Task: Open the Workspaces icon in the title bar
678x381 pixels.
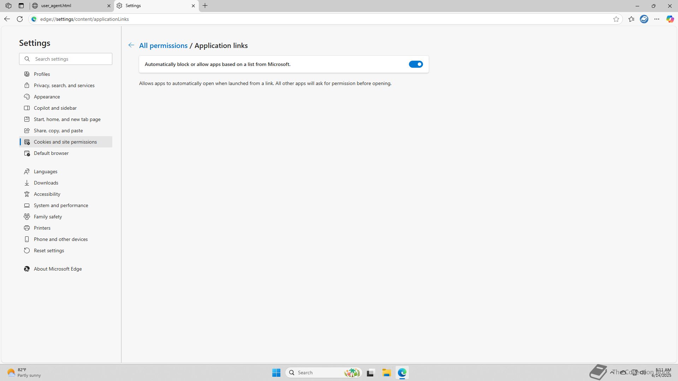Action: click(x=8, y=6)
